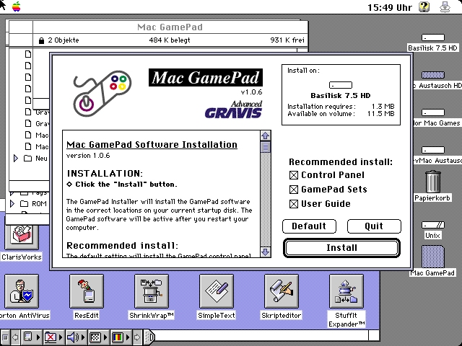Viewport: 462px width, 346px height.
Task: Click the 15:49 Uhr menu bar clock
Action: 390,7
